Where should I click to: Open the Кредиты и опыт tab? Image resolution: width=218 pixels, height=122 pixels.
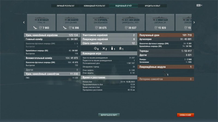tap(153, 6)
